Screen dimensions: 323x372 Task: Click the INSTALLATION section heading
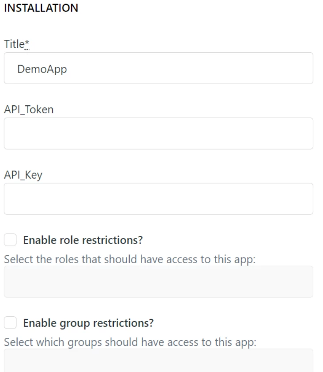(x=41, y=8)
